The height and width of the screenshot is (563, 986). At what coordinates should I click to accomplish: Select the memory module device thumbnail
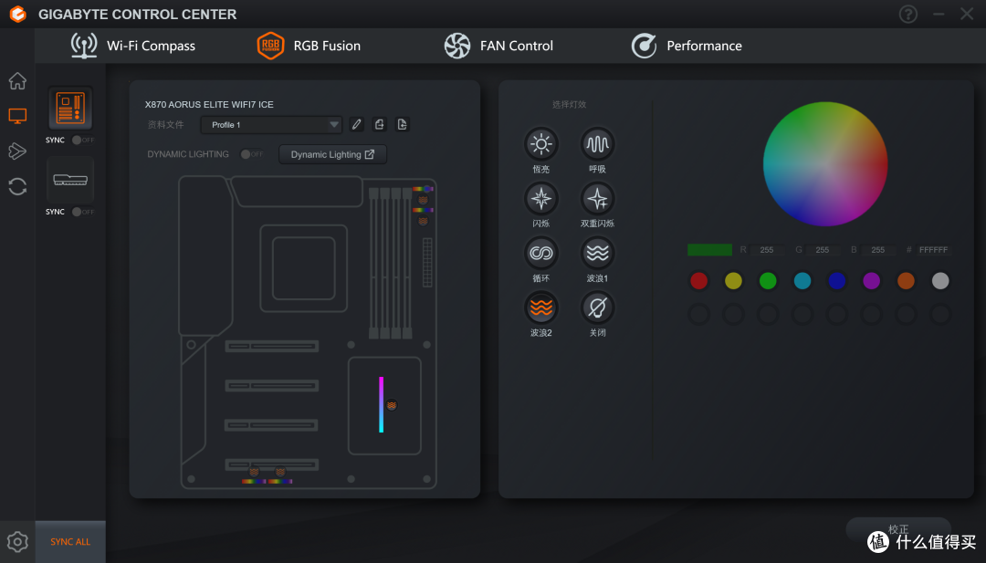(x=70, y=181)
